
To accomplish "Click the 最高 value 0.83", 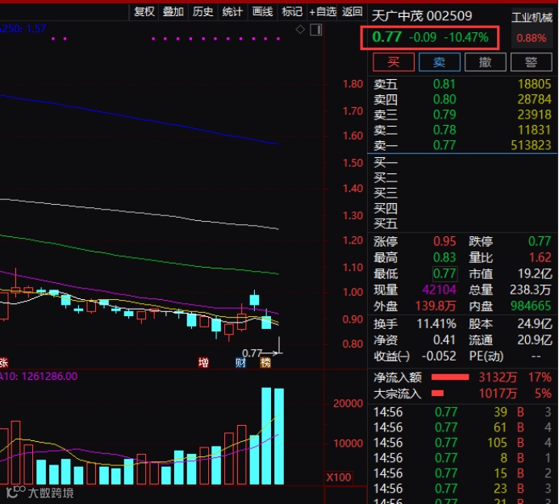I will click(444, 258).
